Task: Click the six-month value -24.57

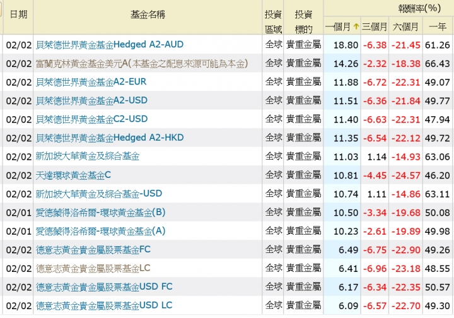Action: pos(405,175)
